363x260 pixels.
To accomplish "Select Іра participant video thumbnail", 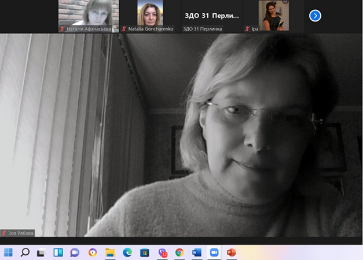I will point(272,13).
